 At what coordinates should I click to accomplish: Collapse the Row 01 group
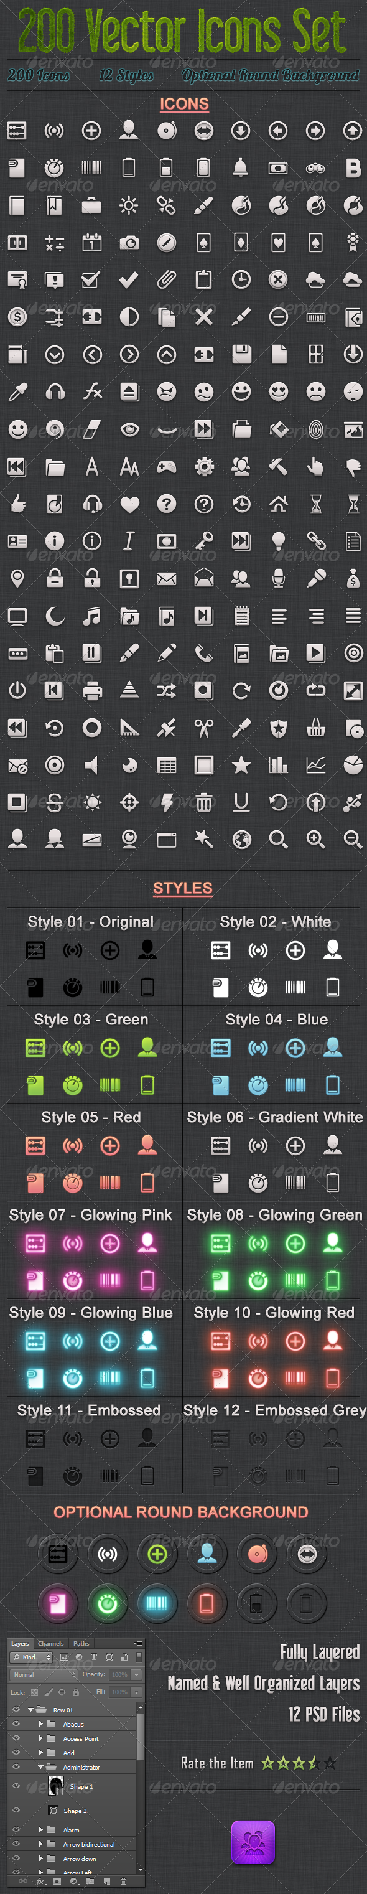(x=31, y=1710)
